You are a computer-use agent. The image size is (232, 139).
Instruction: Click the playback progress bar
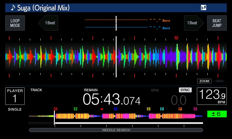click(116, 123)
